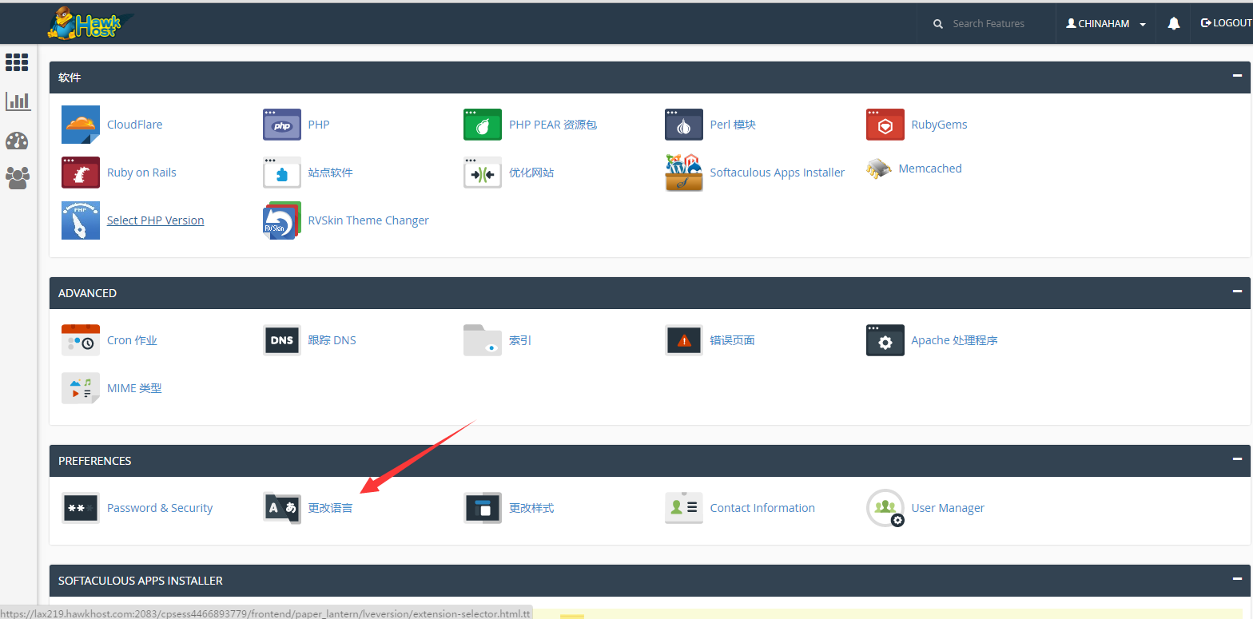Open the RubyGems link
Viewport: 1253px width, 619px height.
[x=939, y=125]
